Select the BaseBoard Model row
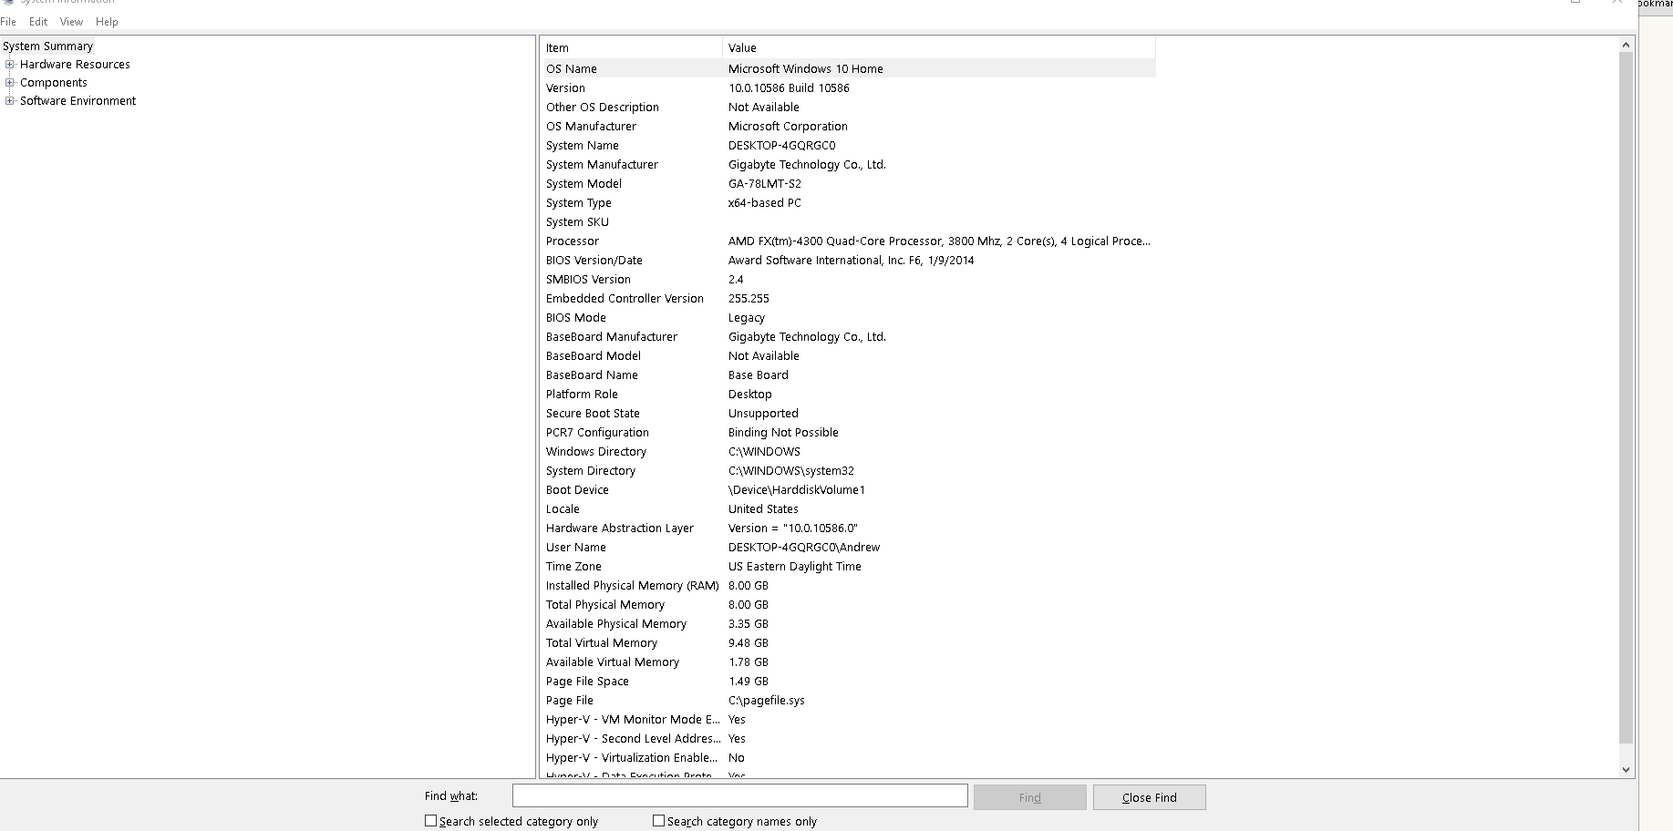The image size is (1673, 831). click(850, 356)
